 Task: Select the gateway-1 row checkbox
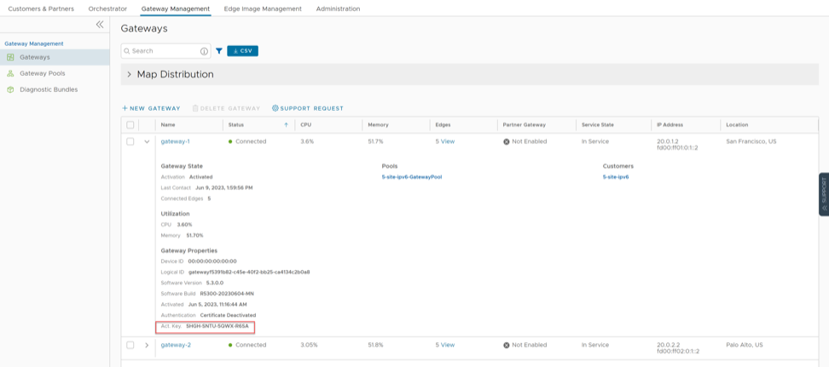(130, 141)
